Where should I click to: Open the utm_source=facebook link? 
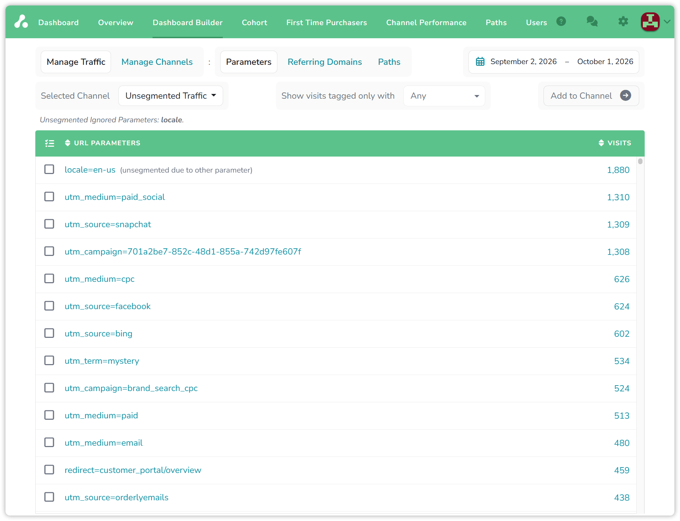coord(107,306)
